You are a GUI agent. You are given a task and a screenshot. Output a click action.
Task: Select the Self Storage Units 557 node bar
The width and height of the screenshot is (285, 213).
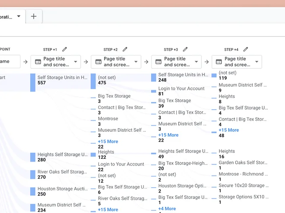click(33, 83)
